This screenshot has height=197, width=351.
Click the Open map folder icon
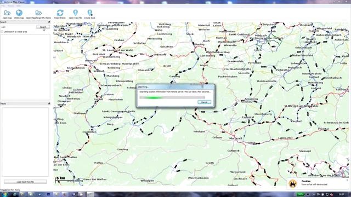(x=7, y=13)
